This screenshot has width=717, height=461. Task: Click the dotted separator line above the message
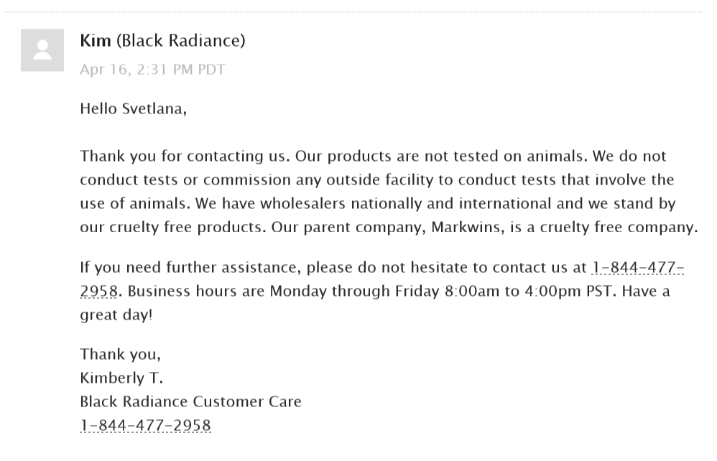(x=353, y=12)
